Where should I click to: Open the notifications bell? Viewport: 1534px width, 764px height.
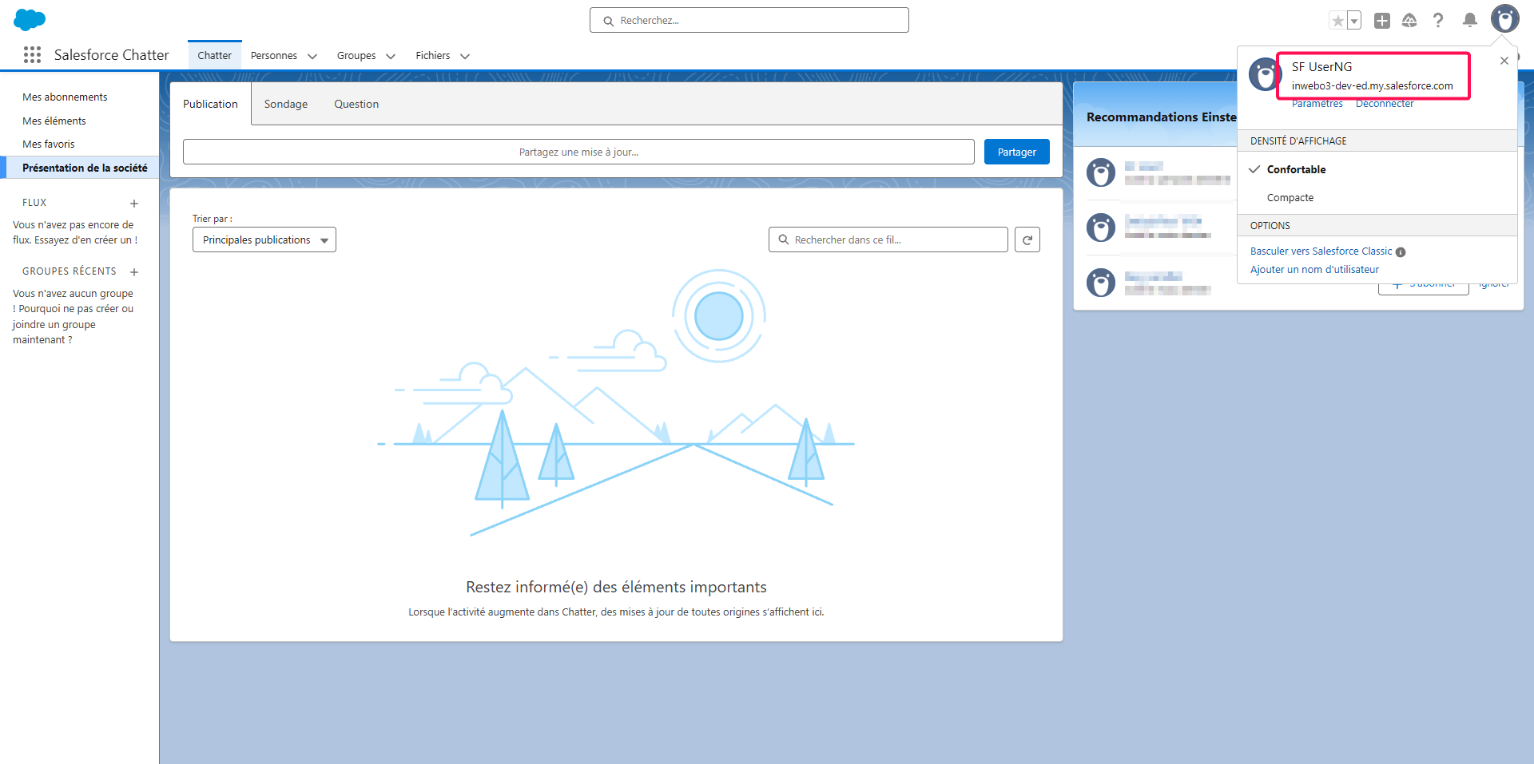click(1469, 21)
